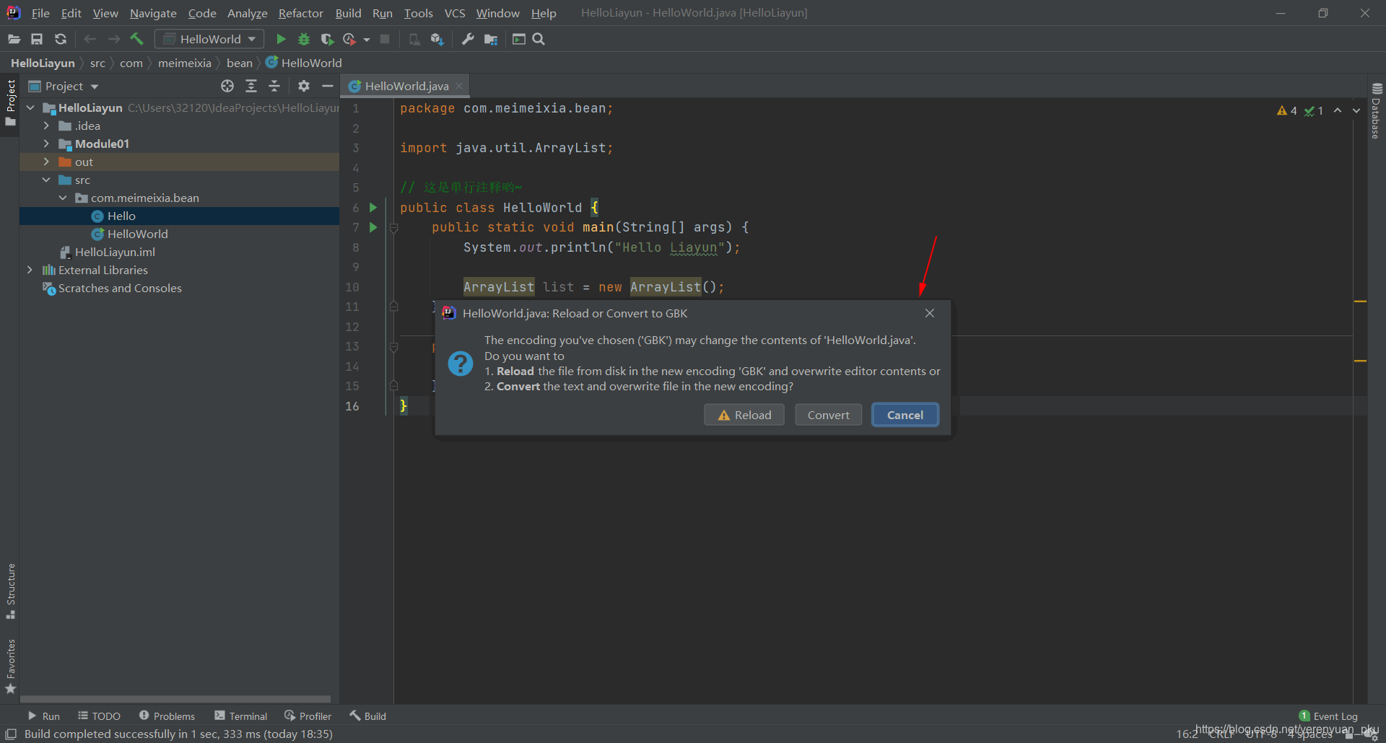Click the Profiler run icon in toolbar
The height and width of the screenshot is (743, 1386).
349,39
